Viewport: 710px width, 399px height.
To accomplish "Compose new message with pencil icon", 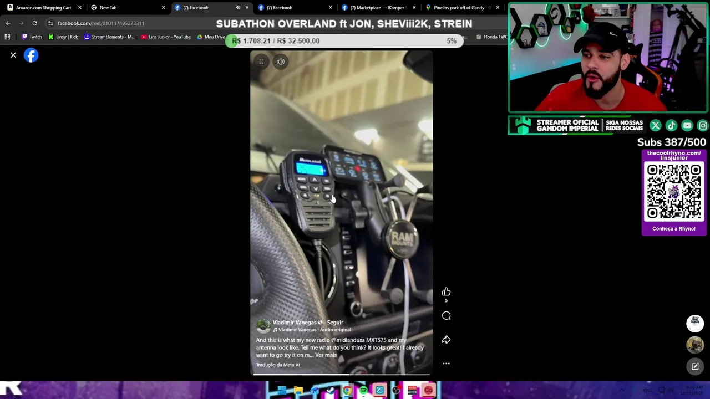I will [x=695, y=367].
